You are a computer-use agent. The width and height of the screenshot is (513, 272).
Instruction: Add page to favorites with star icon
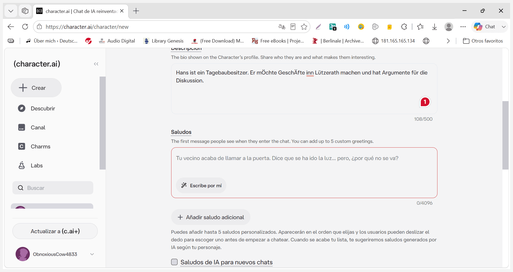pyautogui.click(x=304, y=27)
